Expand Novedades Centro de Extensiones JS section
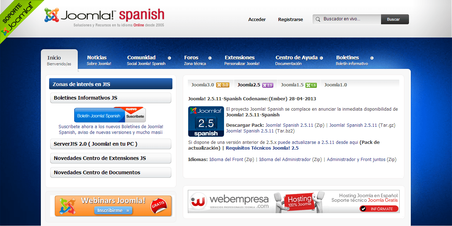Image resolution: width=452 pixels, height=226 pixels. [111, 158]
